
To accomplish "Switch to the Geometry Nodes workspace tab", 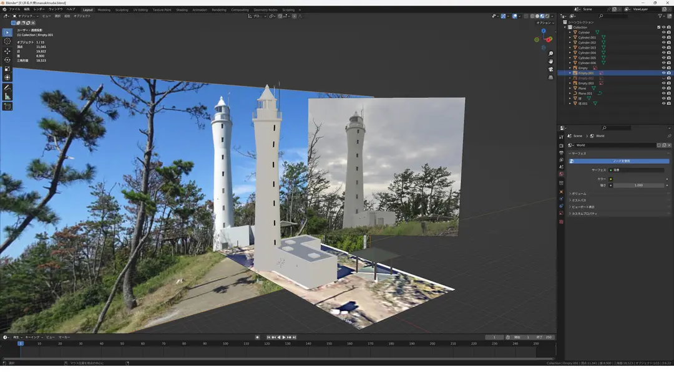I will click(265, 9).
